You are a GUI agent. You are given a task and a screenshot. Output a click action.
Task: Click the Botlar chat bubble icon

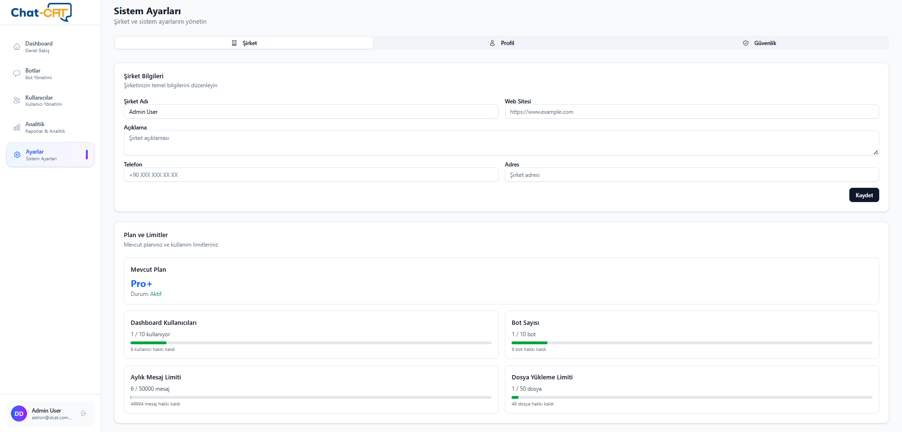pos(17,74)
